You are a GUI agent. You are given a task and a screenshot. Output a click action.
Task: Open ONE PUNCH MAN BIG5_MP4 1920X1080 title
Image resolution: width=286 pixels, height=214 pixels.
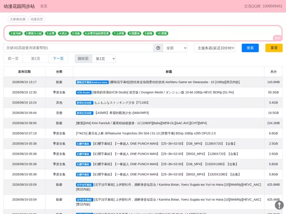point(167,174)
